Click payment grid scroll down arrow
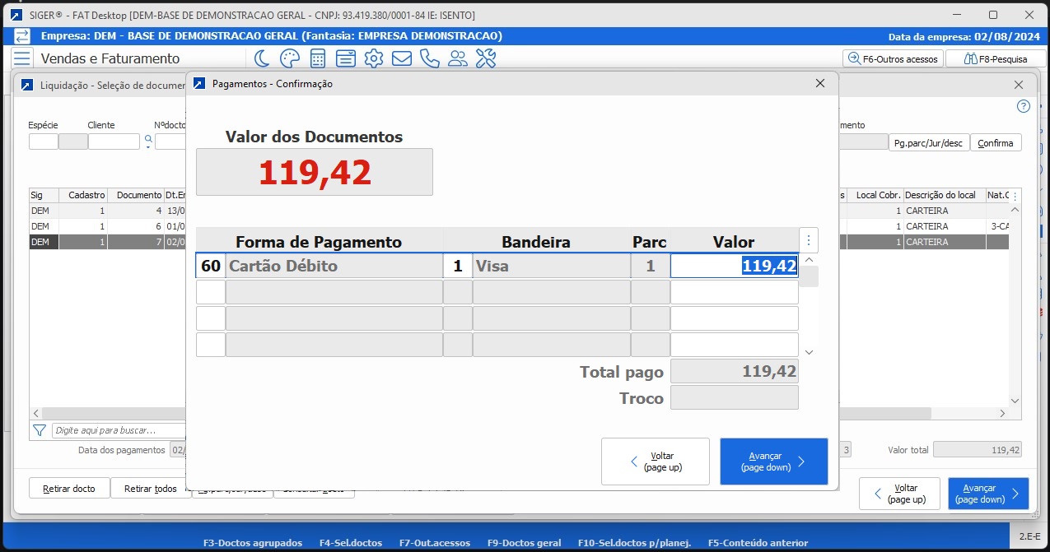Image resolution: width=1050 pixels, height=552 pixels. pos(809,352)
